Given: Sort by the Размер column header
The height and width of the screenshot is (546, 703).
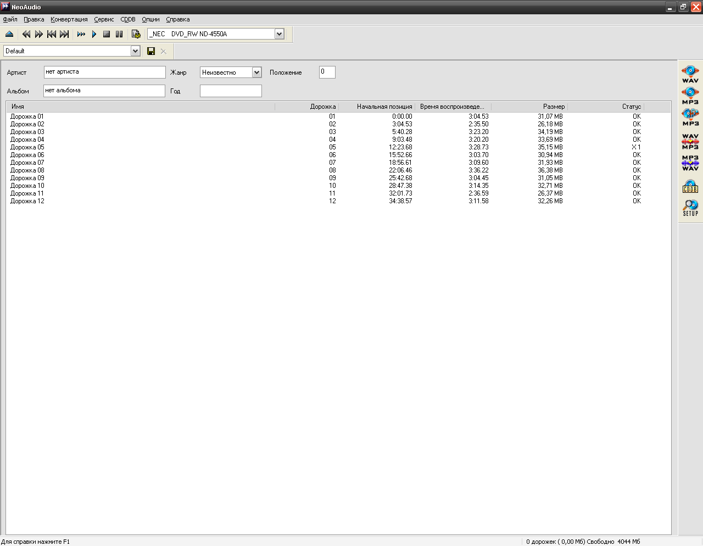Looking at the screenshot, I should pyautogui.click(x=529, y=107).
